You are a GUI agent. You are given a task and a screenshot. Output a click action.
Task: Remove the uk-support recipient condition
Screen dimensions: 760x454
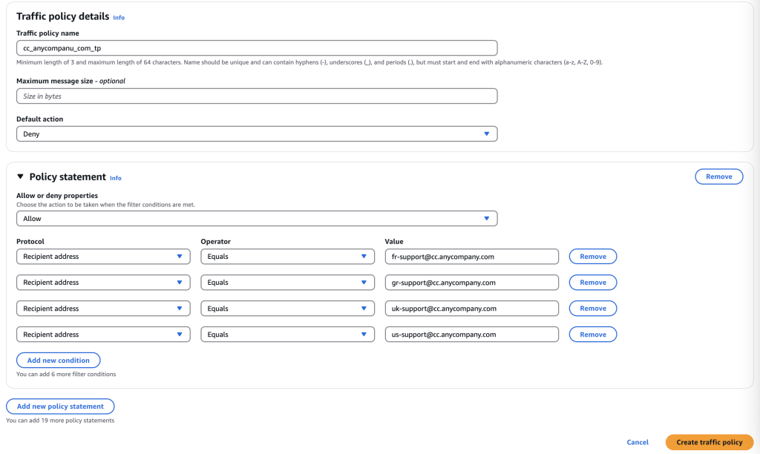click(x=592, y=309)
